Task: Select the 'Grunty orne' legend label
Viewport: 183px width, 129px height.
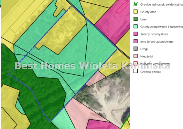Action: click(x=148, y=12)
